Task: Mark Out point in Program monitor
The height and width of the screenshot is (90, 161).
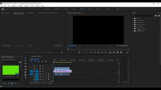Action: pos(86,52)
